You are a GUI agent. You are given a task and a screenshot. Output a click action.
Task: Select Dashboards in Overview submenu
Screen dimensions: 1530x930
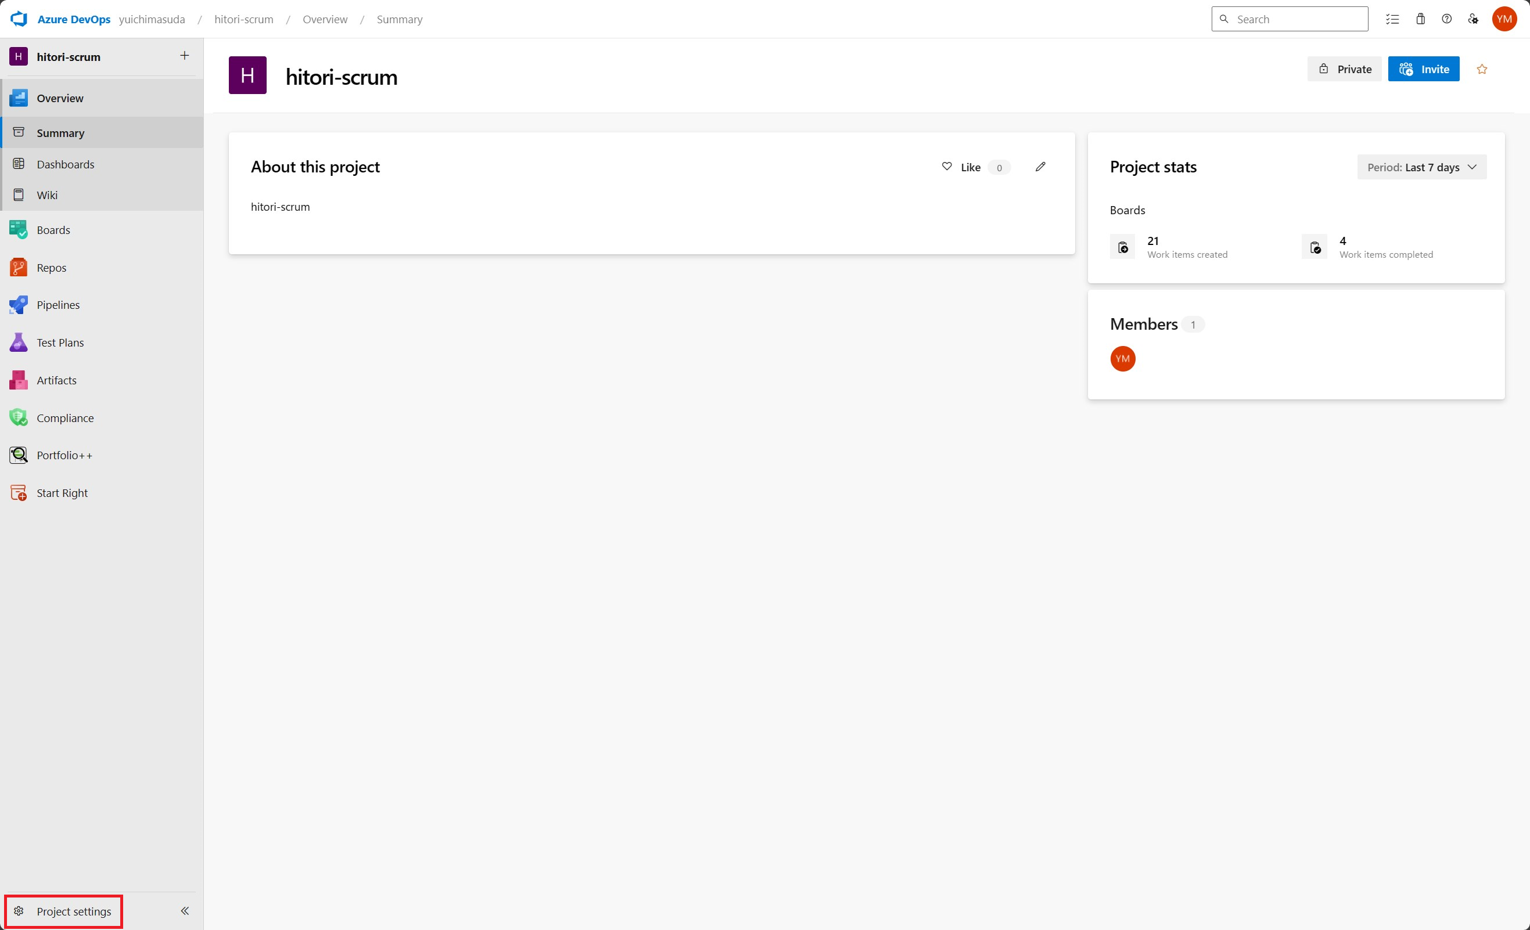[65, 164]
